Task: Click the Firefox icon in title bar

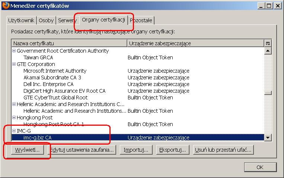Action: coord(4,5)
